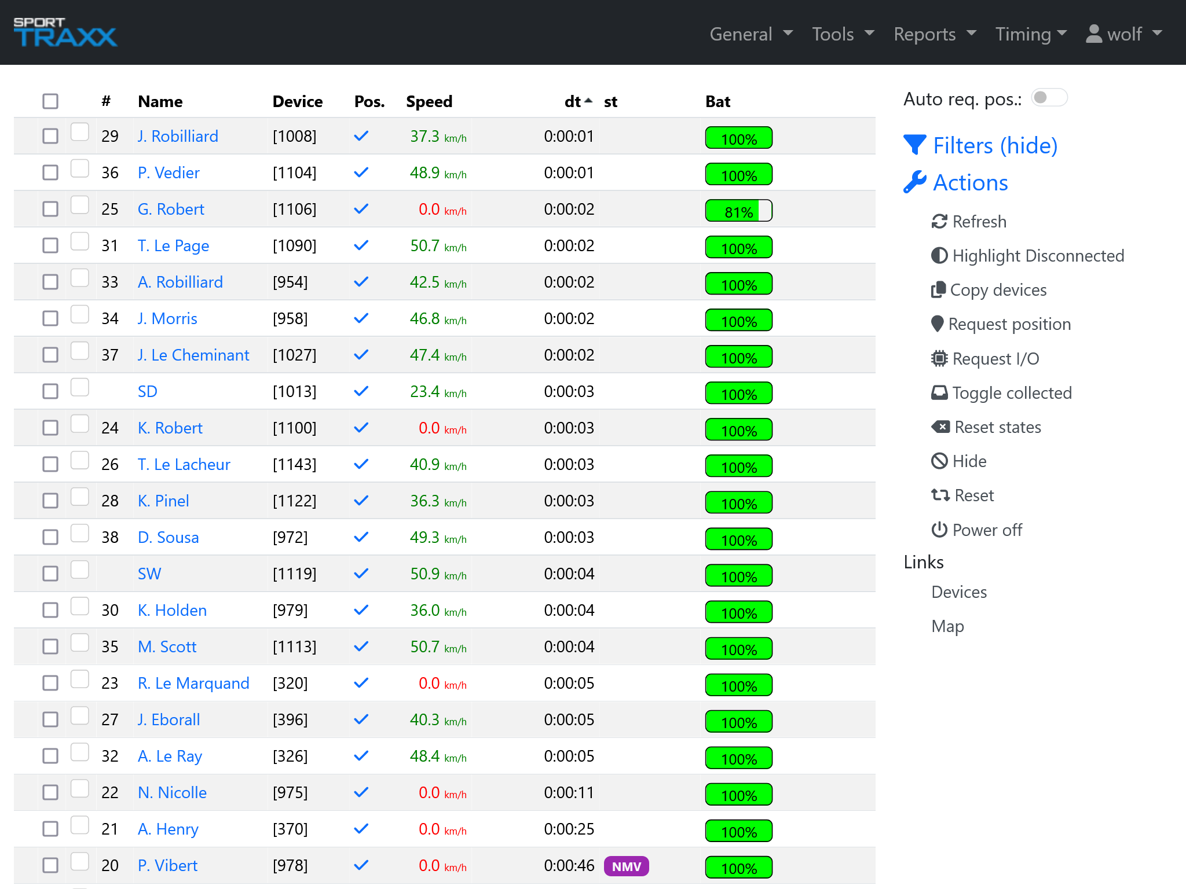Click the Refresh action icon
The image size is (1186, 889).
coord(940,222)
